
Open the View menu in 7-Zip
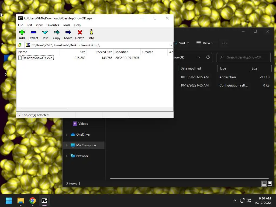click(x=39, y=25)
